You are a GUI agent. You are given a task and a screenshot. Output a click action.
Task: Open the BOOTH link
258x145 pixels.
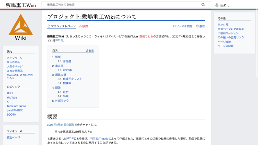(11, 115)
